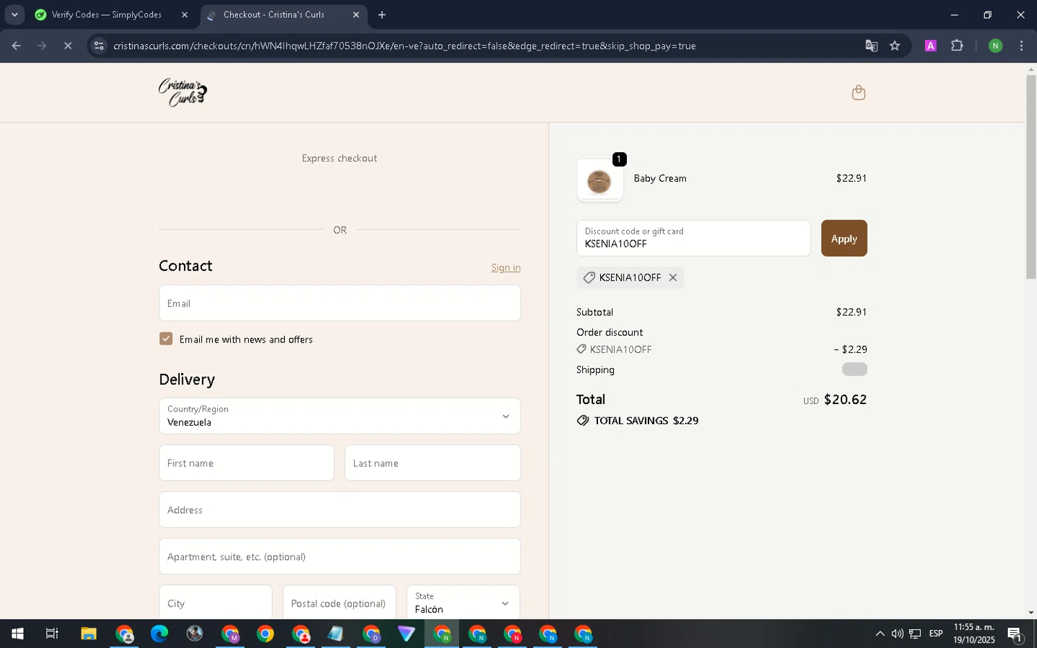
Task: Switch to the Verify Codes — SimplyCodes tab
Action: (x=106, y=15)
